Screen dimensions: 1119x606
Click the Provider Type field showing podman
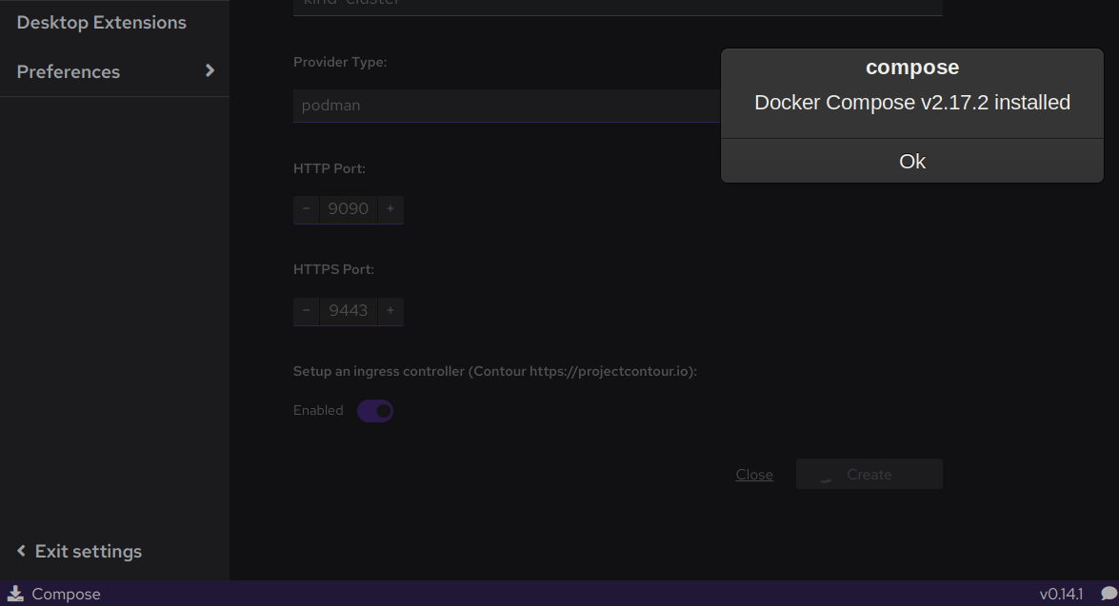point(476,106)
